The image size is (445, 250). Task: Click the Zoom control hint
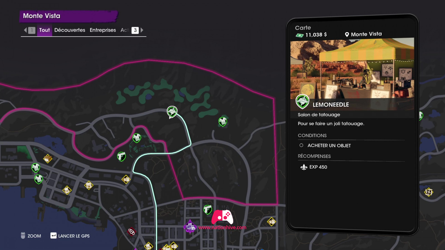click(x=31, y=236)
